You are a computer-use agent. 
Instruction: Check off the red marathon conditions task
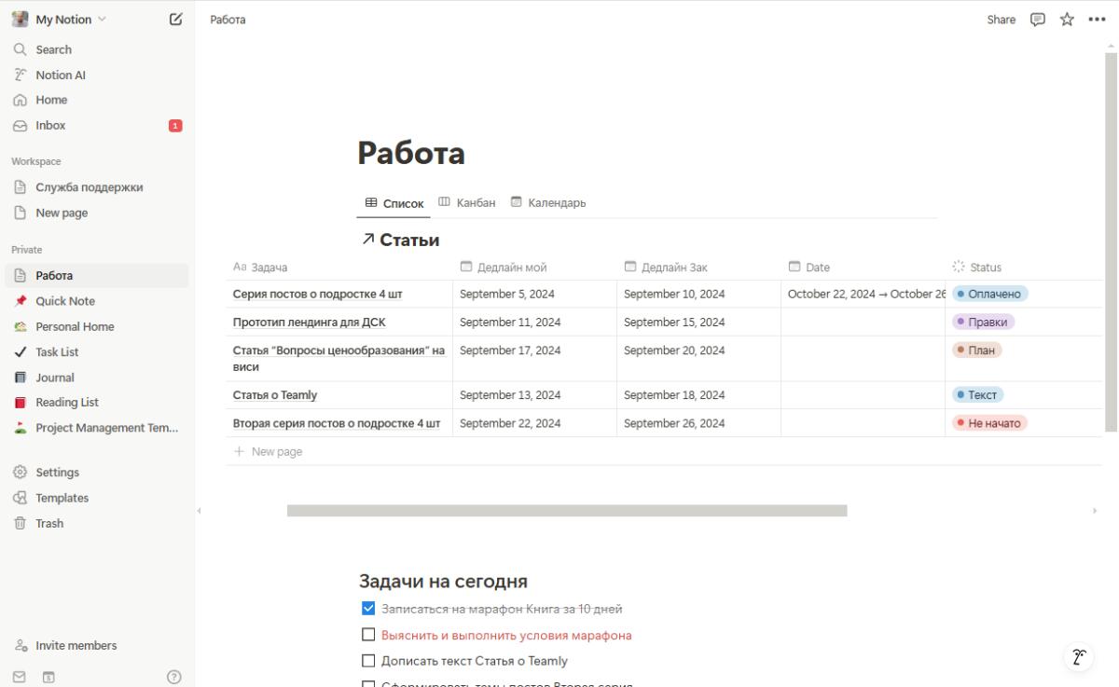367,636
